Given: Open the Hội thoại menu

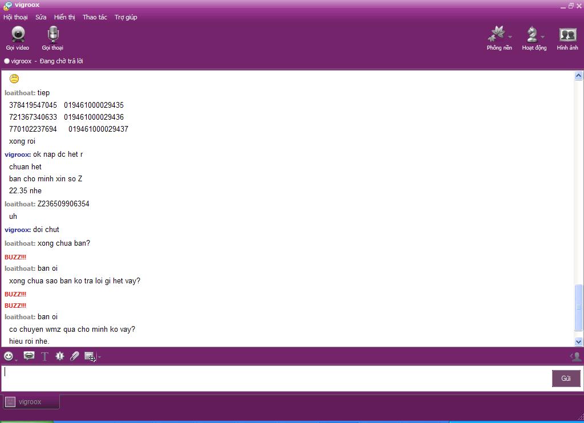Looking at the screenshot, I should (15, 17).
